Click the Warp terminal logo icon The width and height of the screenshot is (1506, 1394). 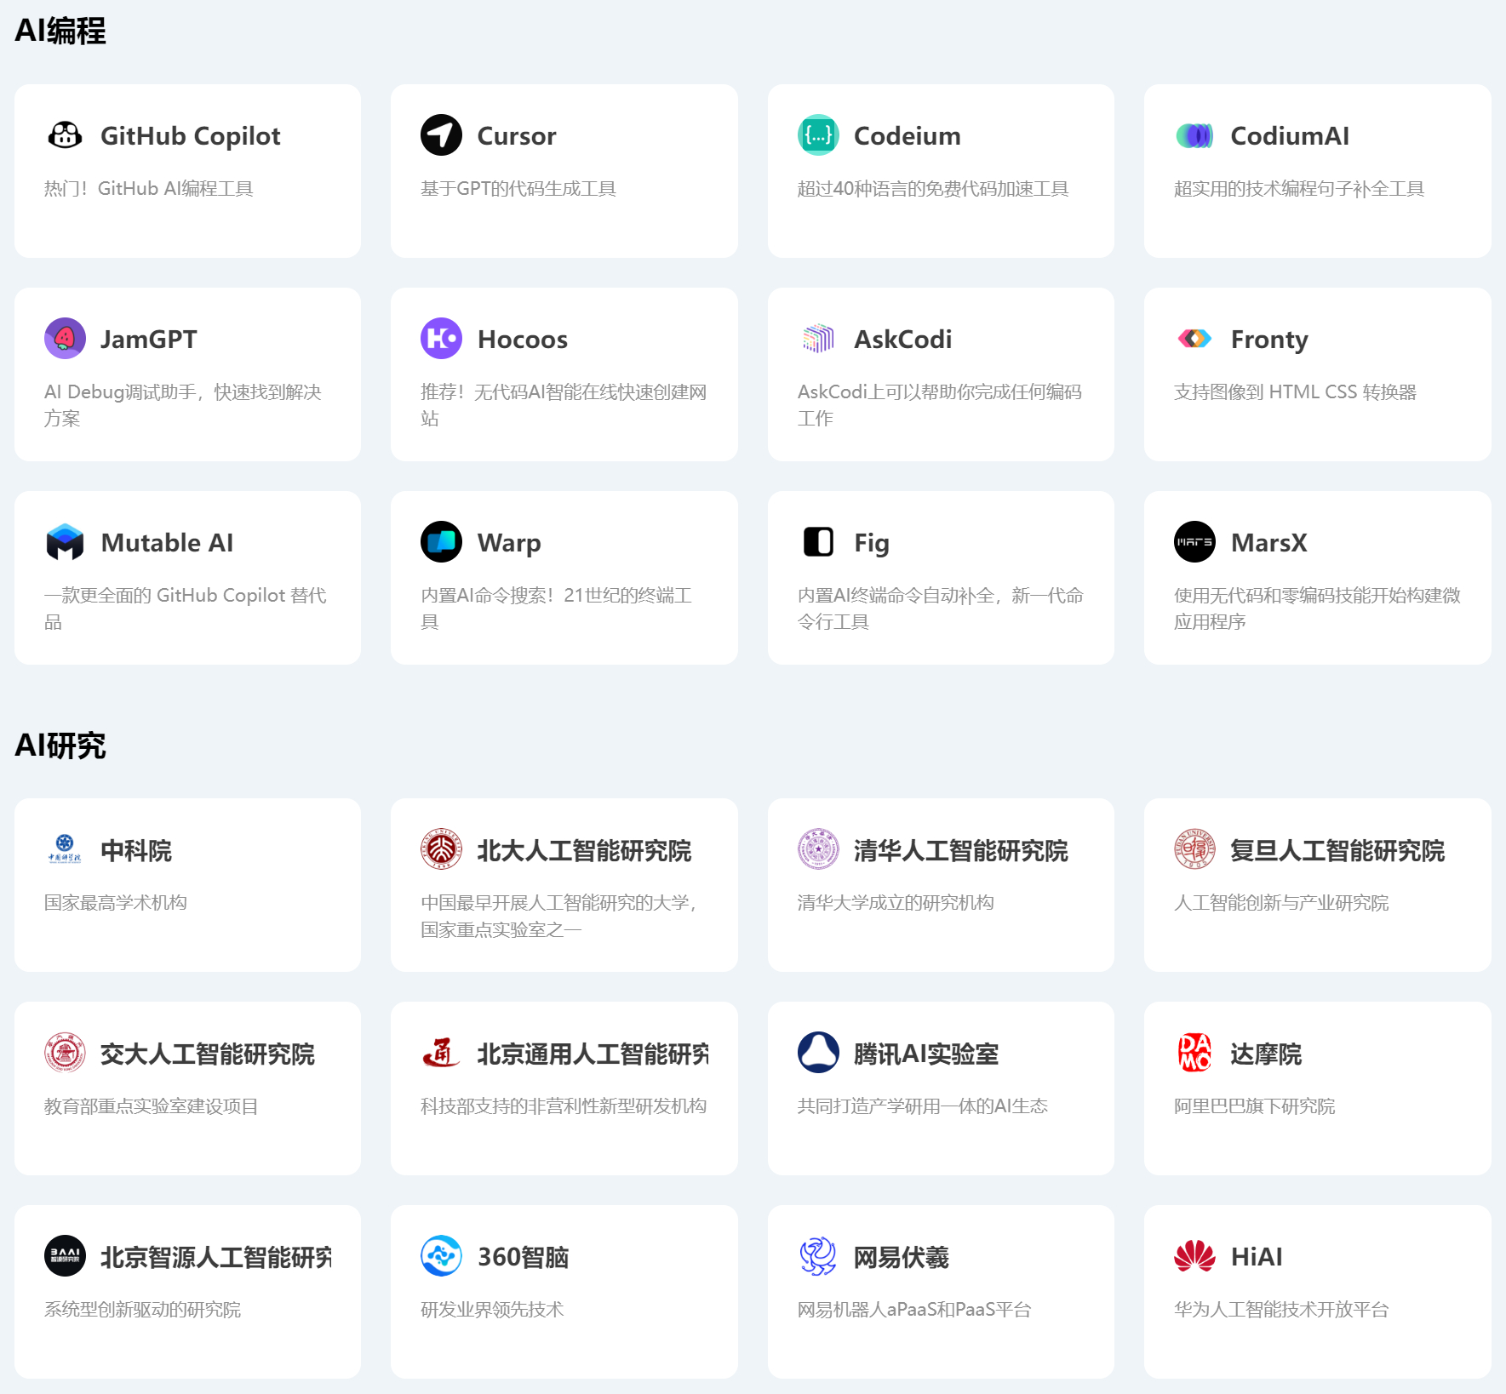[441, 542]
